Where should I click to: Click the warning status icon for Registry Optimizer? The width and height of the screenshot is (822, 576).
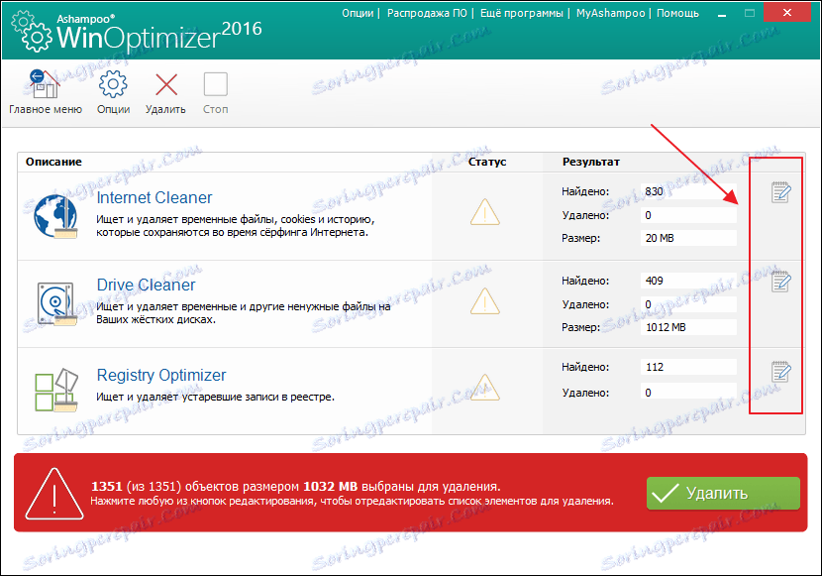[485, 388]
